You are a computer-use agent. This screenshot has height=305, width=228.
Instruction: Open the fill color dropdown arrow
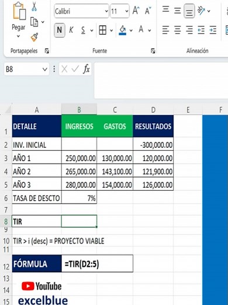pyautogui.click(x=131, y=30)
